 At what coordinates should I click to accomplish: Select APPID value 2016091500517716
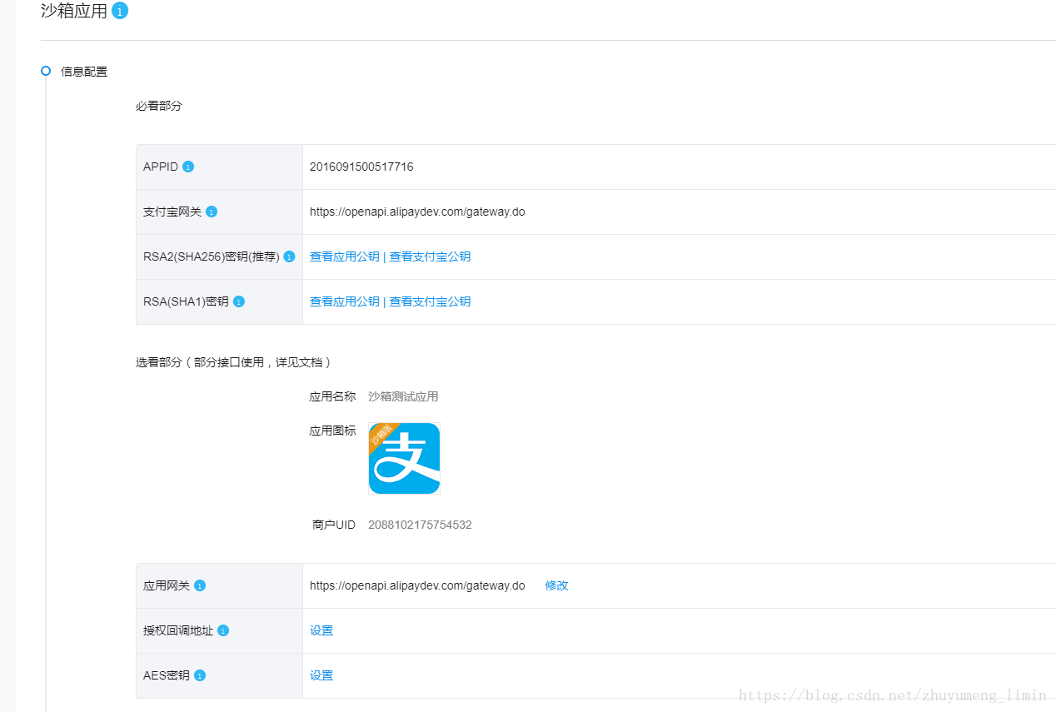(361, 167)
